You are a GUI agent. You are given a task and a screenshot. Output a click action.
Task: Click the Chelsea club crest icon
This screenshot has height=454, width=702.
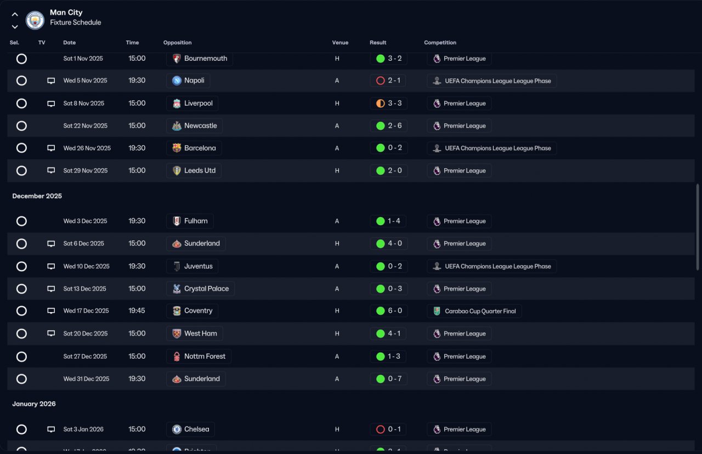pyautogui.click(x=177, y=429)
